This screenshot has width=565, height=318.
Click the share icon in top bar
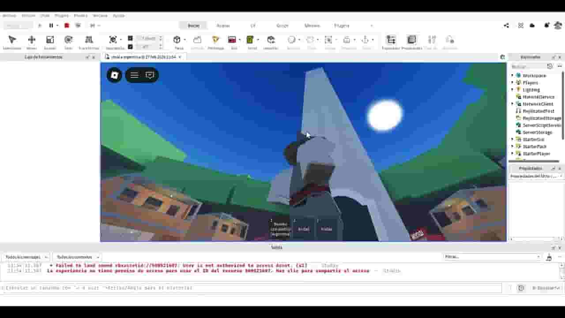(506, 26)
